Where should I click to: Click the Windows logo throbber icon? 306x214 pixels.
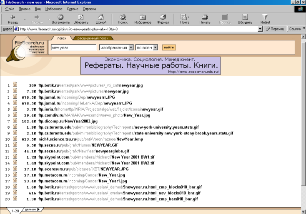click(x=300, y=9)
